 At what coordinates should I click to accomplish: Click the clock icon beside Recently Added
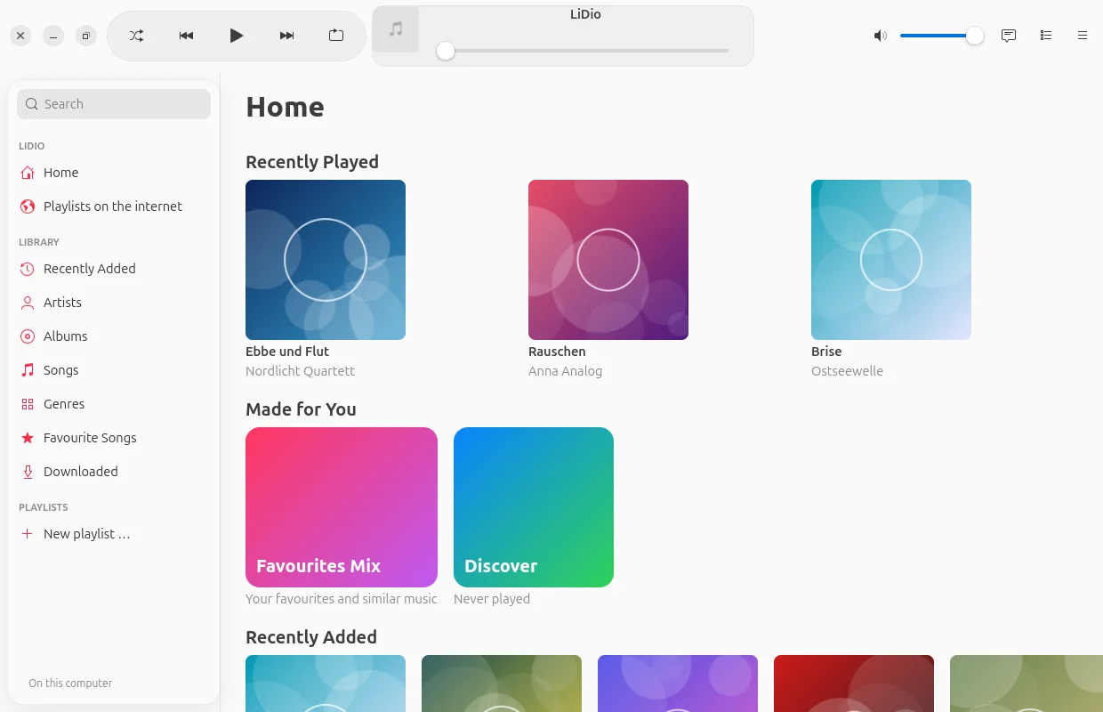[28, 269]
